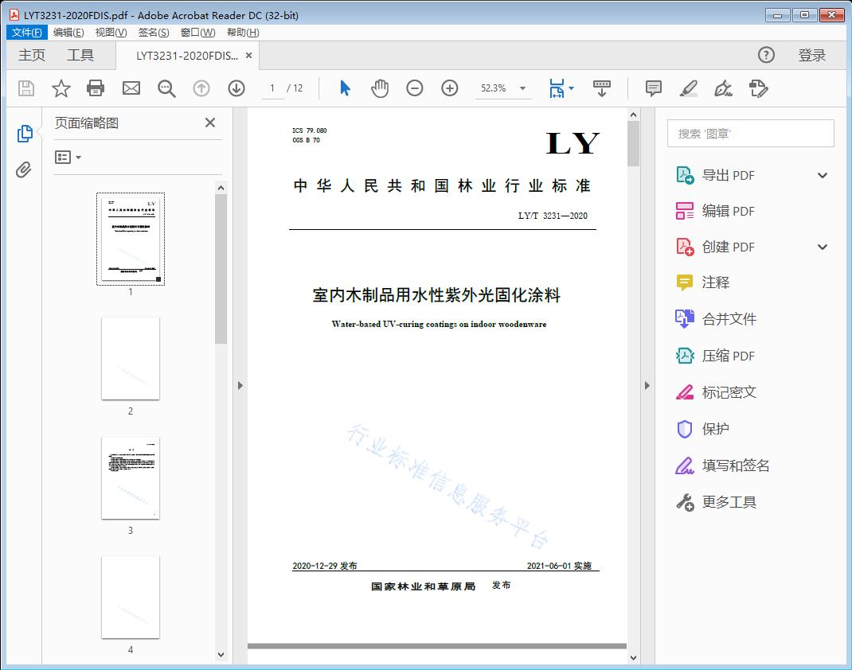Switch to the 主页 tab
This screenshot has width=852, height=670.
tap(32, 55)
